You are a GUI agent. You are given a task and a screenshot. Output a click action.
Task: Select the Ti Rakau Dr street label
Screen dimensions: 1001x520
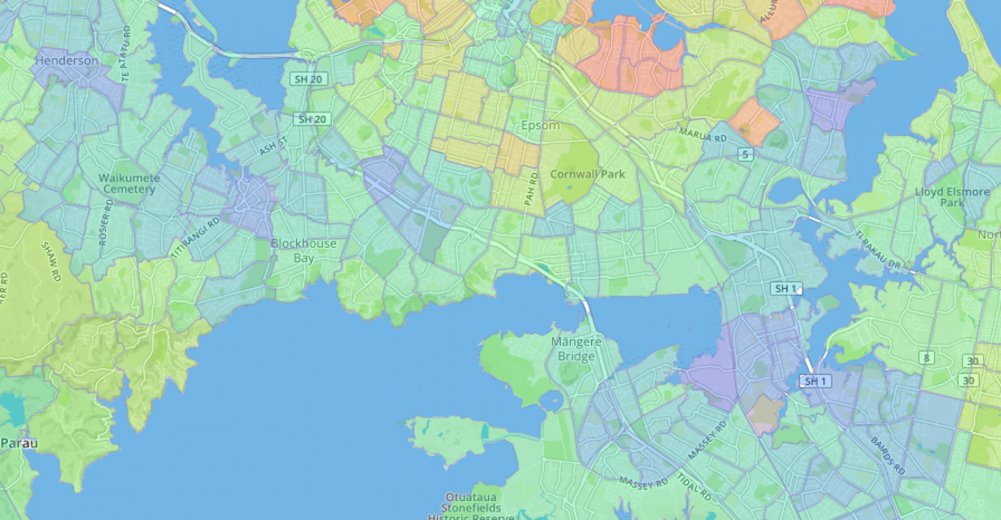pyautogui.click(x=877, y=249)
